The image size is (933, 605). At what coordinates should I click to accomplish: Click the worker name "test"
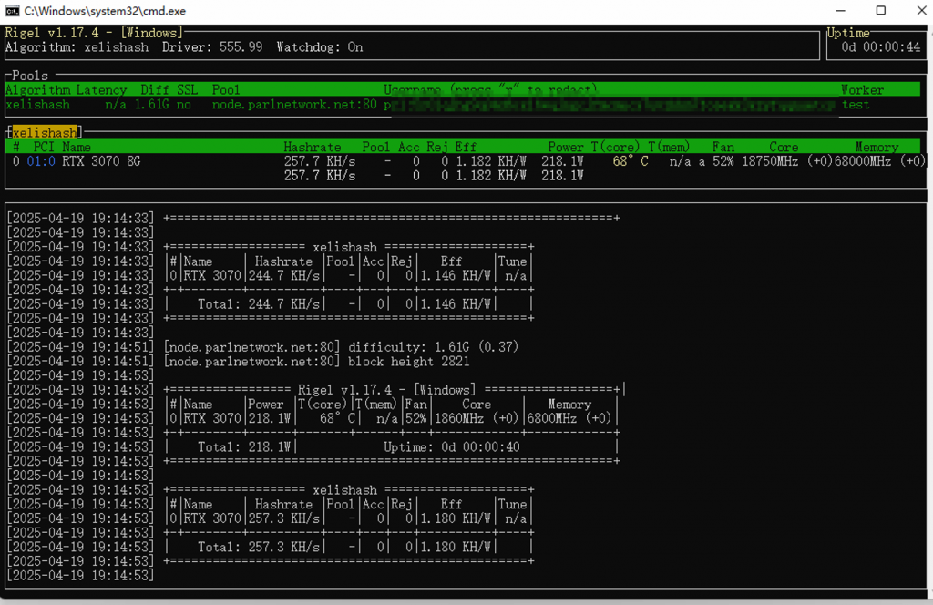[856, 105]
